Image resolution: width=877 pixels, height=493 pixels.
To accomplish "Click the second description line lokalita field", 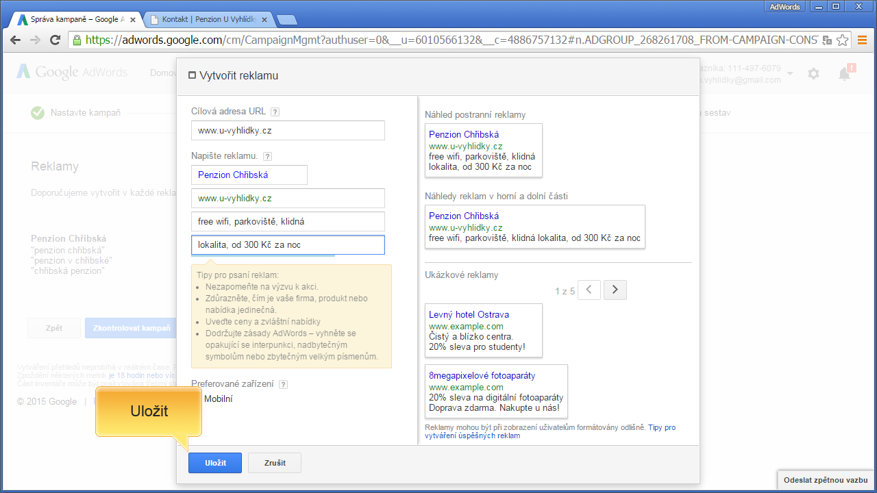I will pos(288,244).
